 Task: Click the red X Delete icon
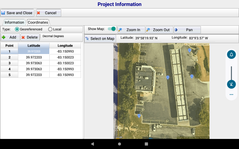coord(24,37)
